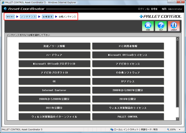Choose the PALLET CONTROL ledger button
186x133 pixels.
click(128, 117)
